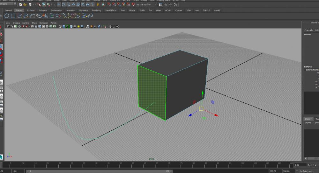Open the Channels menu in Channel Box
The width and height of the screenshot is (319, 173).
[x=308, y=30]
